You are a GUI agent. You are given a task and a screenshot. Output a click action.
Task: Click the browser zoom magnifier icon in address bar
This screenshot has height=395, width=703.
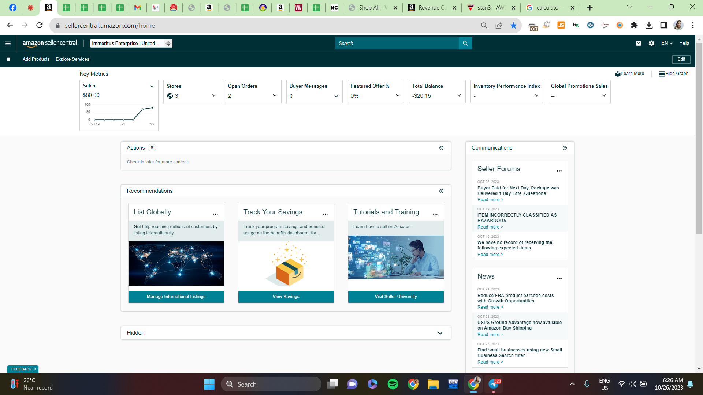click(x=484, y=25)
